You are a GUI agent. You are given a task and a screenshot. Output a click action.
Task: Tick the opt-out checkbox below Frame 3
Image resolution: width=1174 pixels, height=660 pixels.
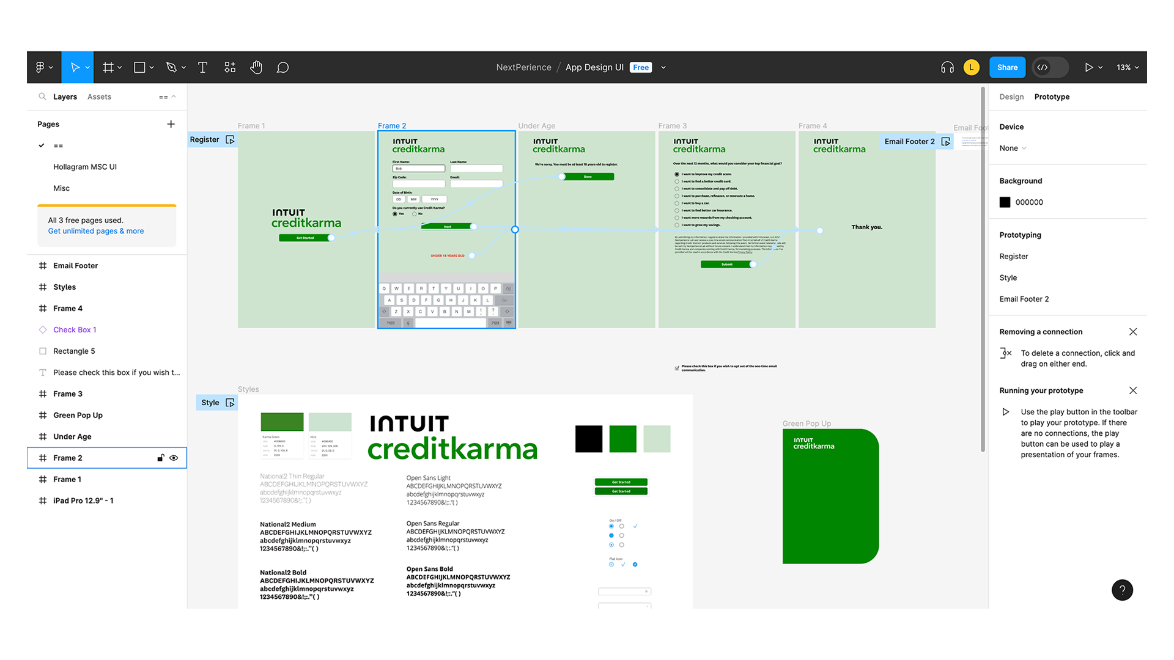click(x=677, y=368)
